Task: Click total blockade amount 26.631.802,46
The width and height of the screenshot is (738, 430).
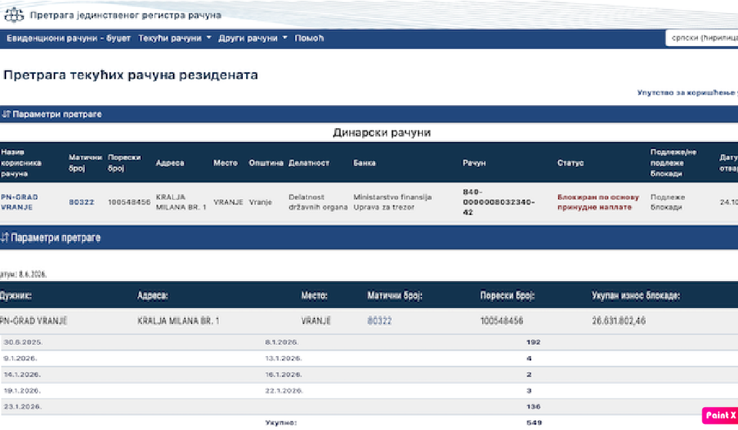Action: tap(618, 321)
